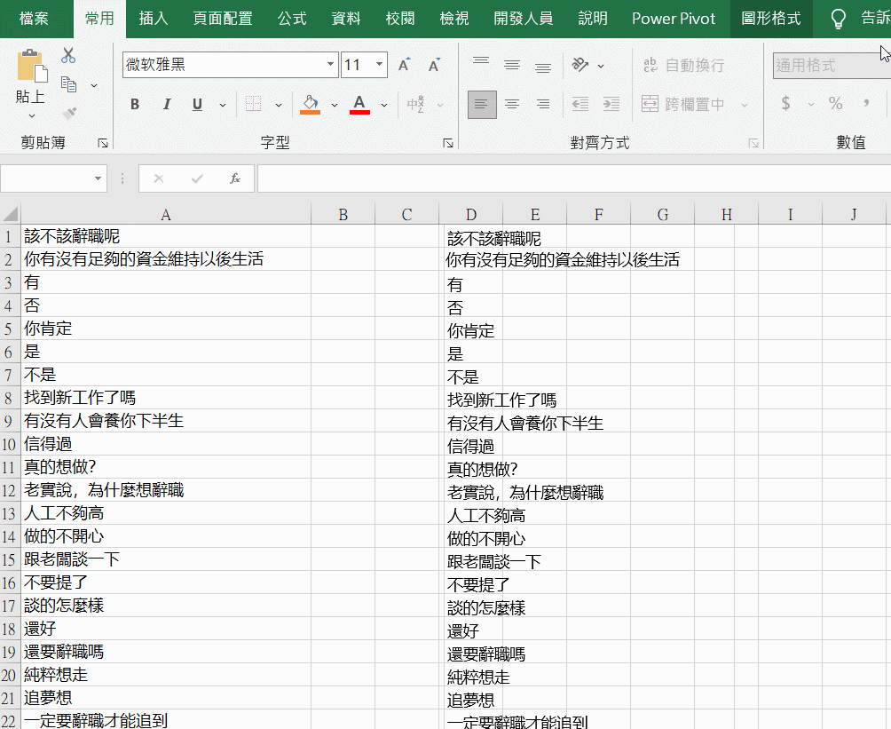This screenshot has width=891, height=729.
Task: Toggle Underline formatting
Action: (x=197, y=104)
